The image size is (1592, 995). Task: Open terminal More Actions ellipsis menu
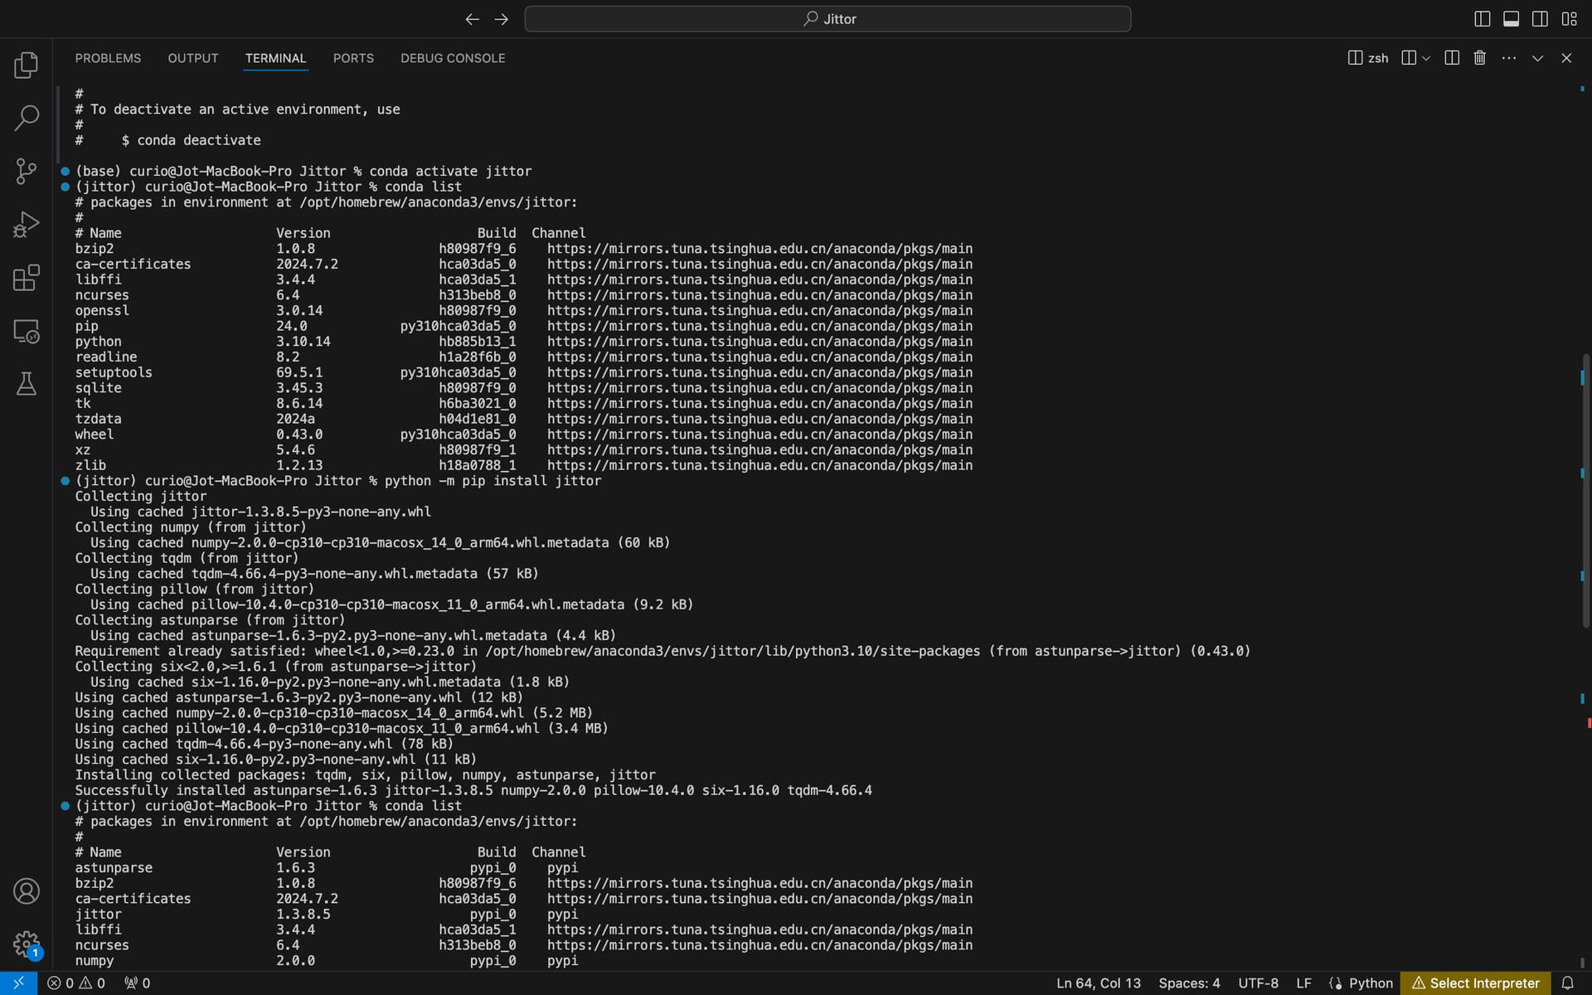1508,58
